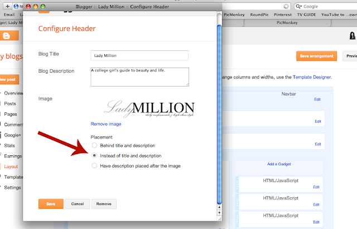357x229 pixels.
Task: Click the orange Save button in dialog
Action: tap(51, 204)
